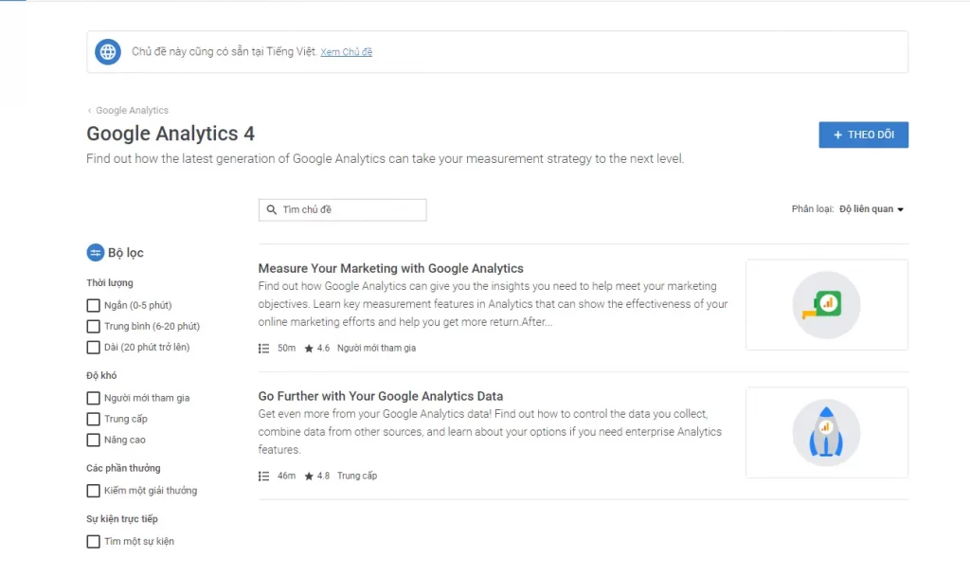The width and height of the screenshot is (970, 576).
Task: Click Trung cấp level under second course
Action: tap(357, 476)
